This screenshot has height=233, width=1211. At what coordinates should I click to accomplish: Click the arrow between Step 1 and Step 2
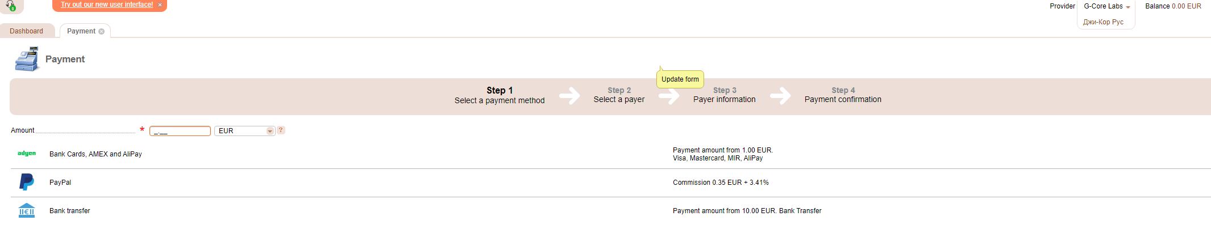[x=569, y=95]
